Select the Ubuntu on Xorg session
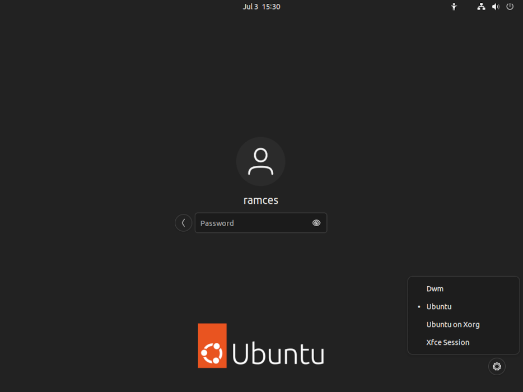Image resolution: width=523 pixels, height=392 pixels. [453, 324]
